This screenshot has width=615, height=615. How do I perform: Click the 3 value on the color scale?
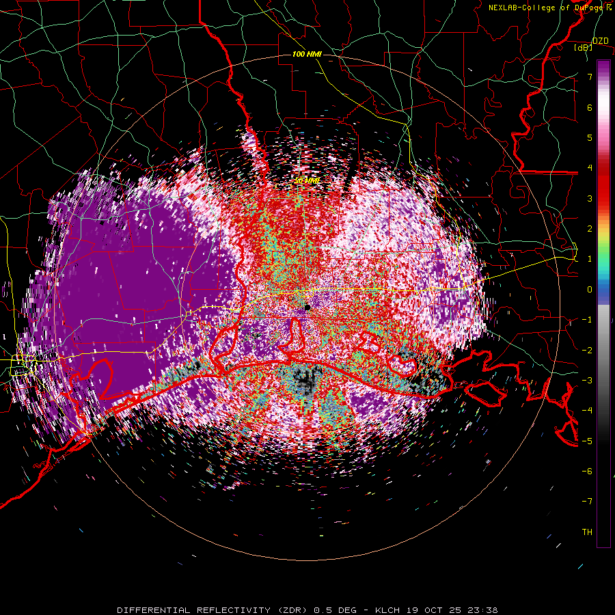pos(590,198)
